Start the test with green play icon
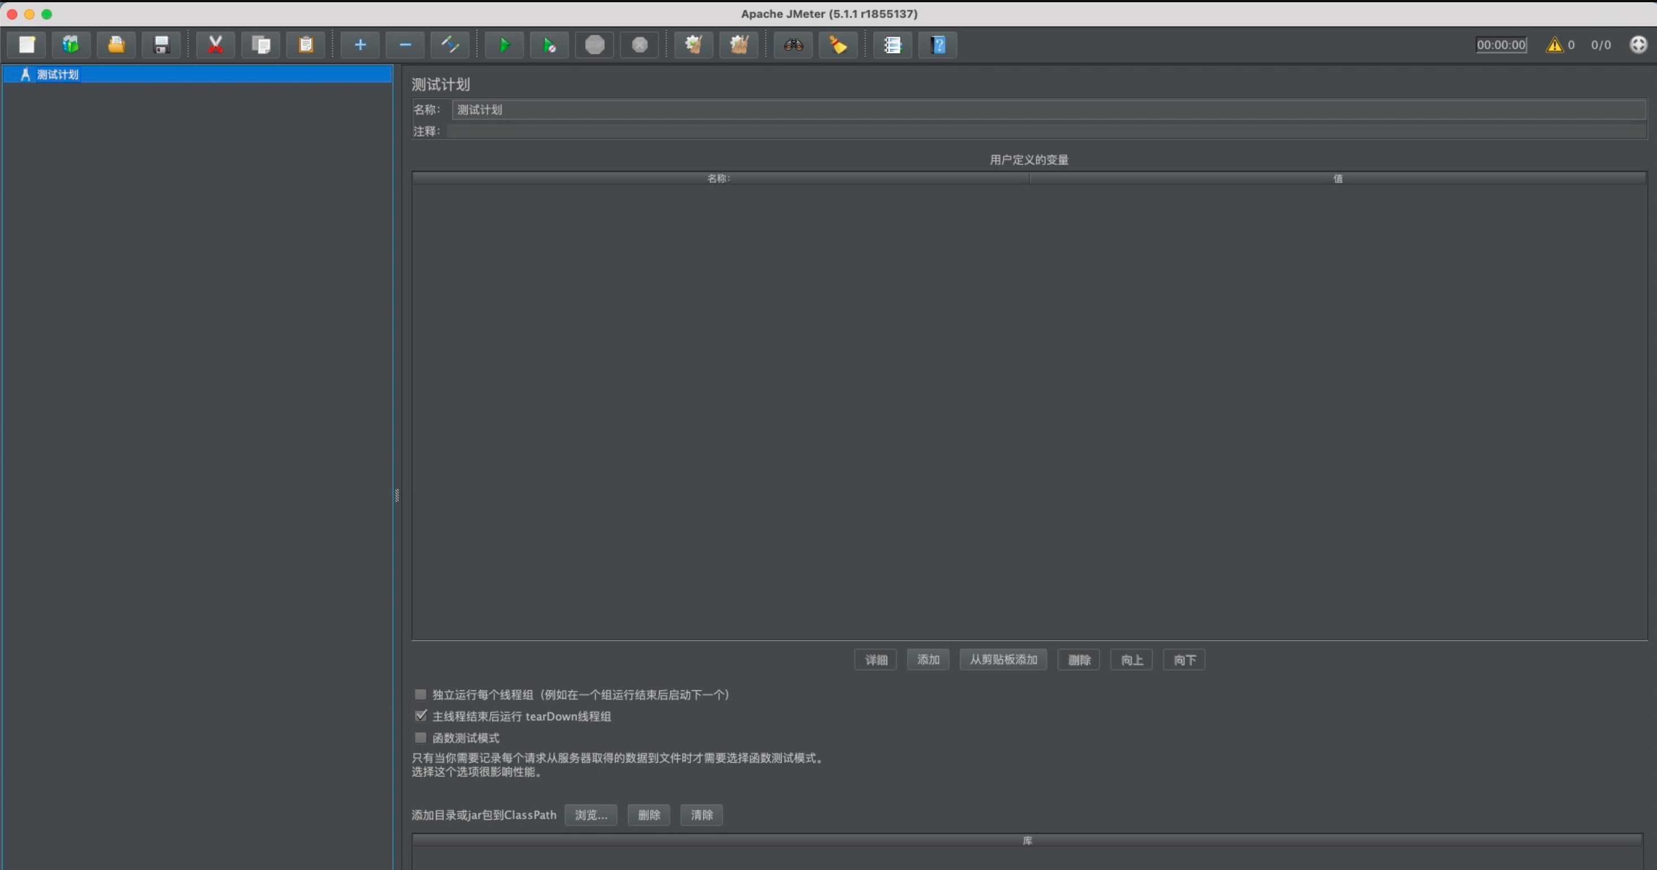Viewport: 1657px width, 870px height. (504, 45)
